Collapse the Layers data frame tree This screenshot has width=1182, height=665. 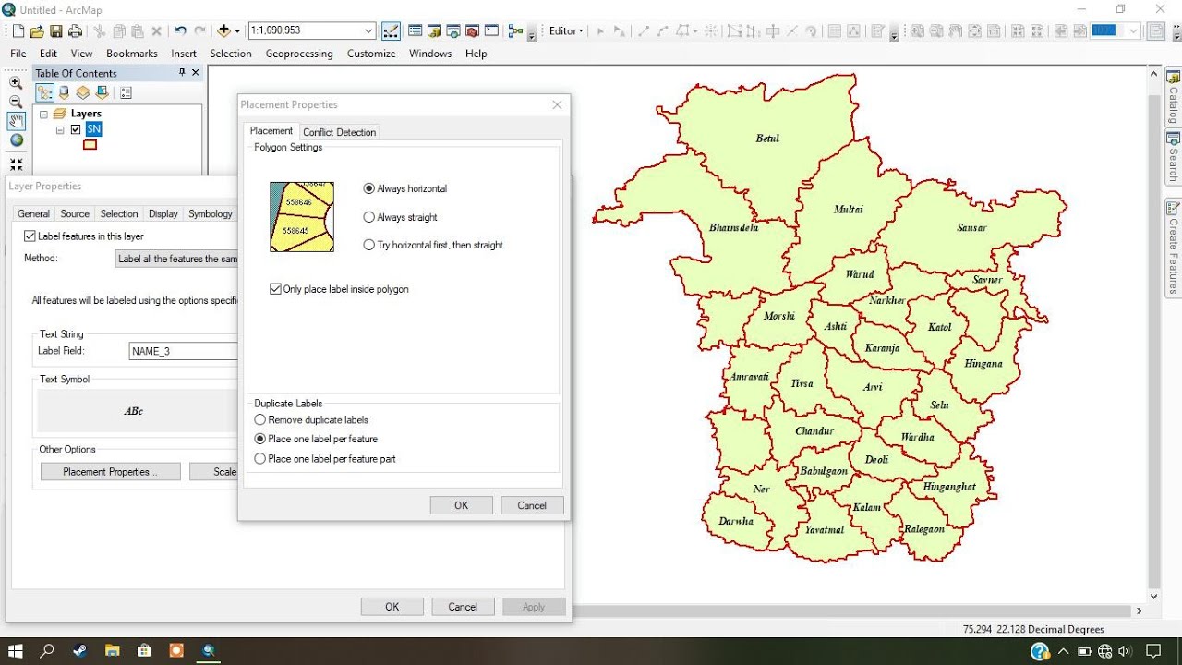tap(43, 114)
